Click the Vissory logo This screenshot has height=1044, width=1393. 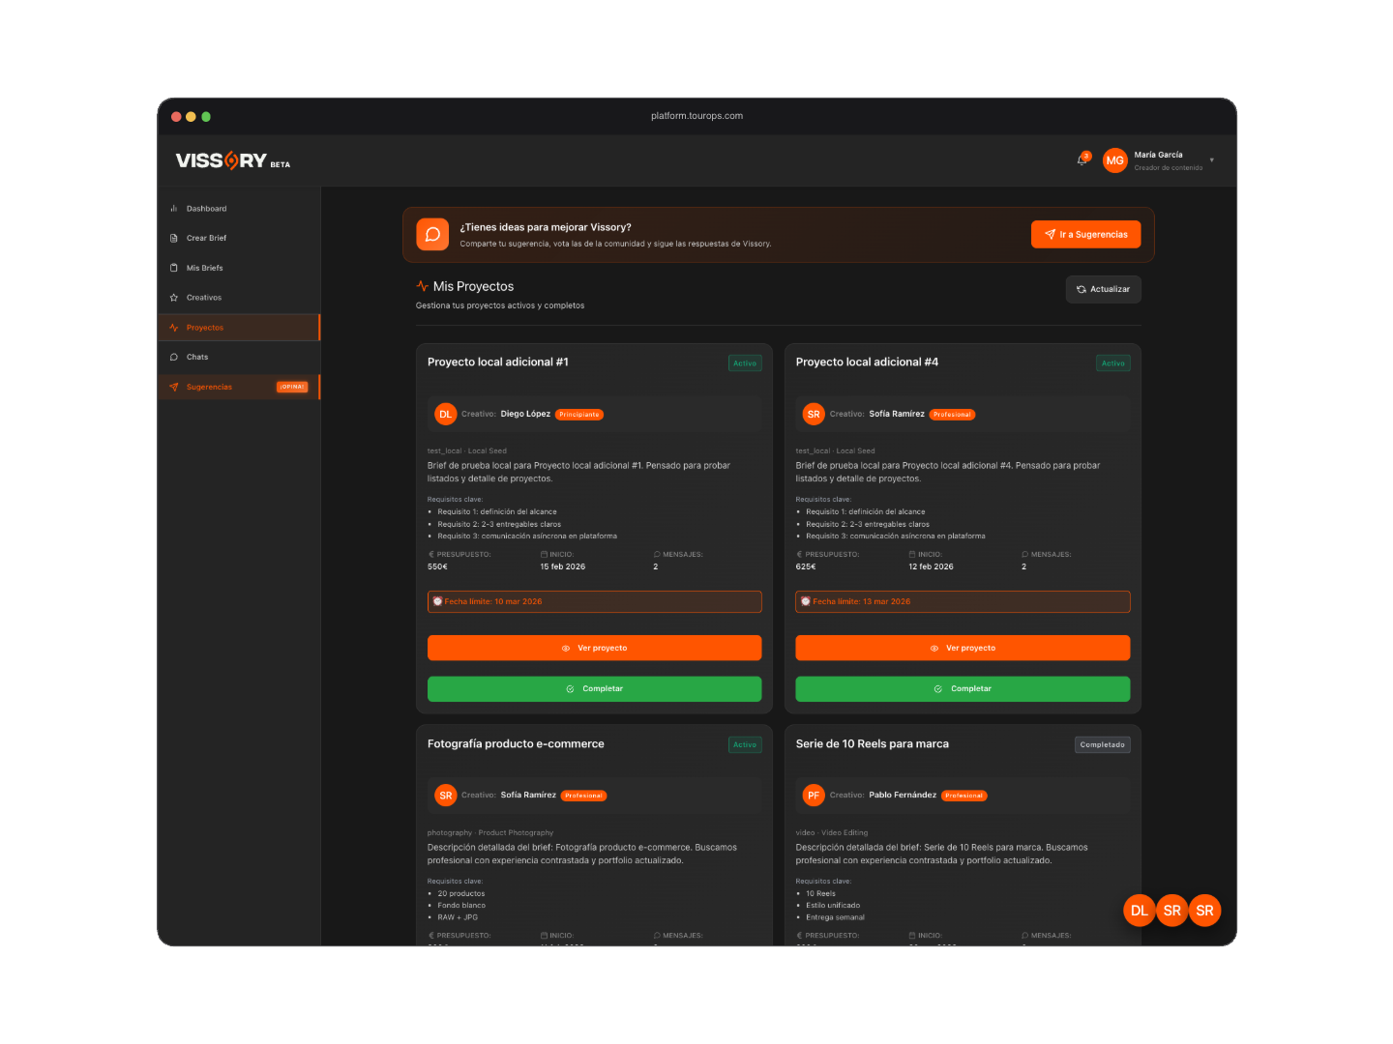[x=222, y=160]
